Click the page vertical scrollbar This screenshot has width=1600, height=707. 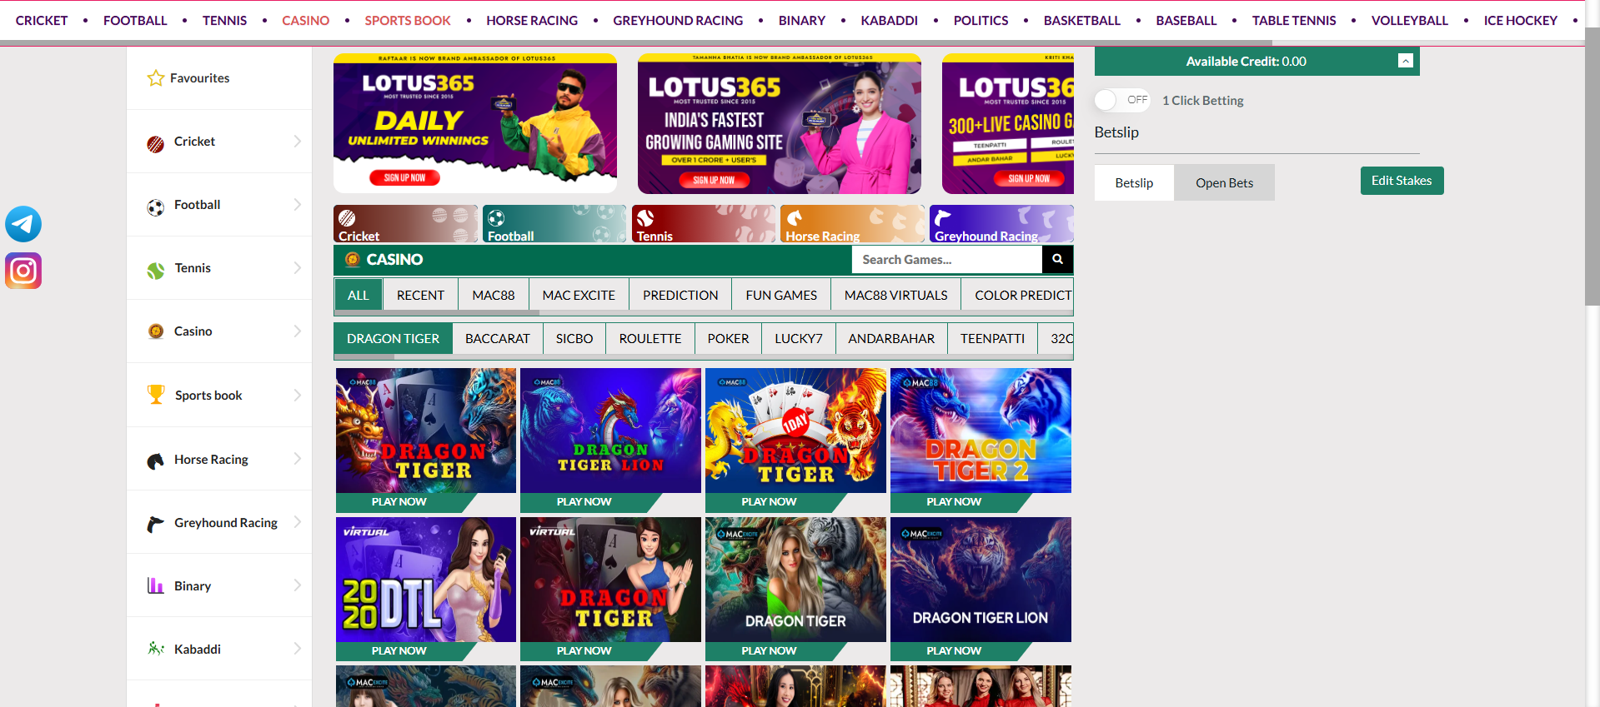click(1592, 167)
